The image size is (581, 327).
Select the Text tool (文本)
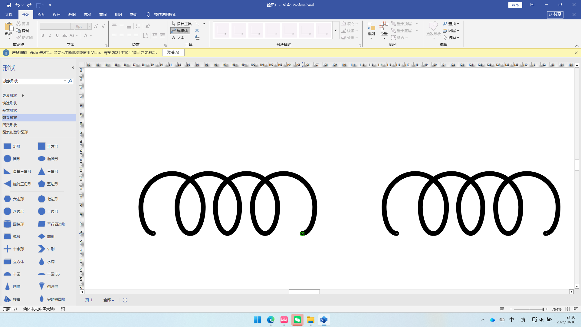pyautogui.click(x=178, y=38)
